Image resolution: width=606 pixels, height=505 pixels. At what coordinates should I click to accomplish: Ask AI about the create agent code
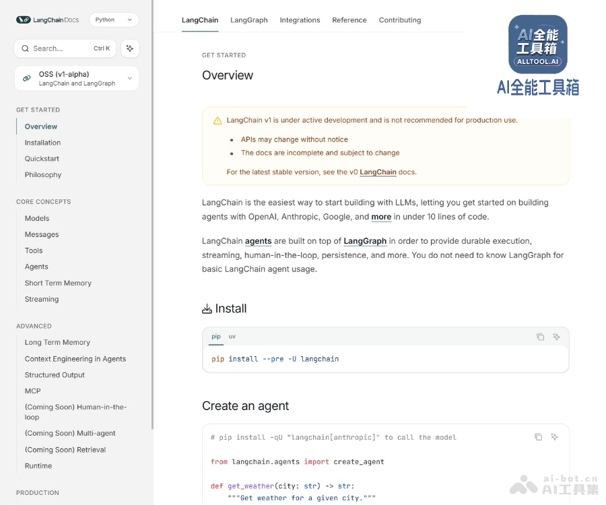(555, 437)
